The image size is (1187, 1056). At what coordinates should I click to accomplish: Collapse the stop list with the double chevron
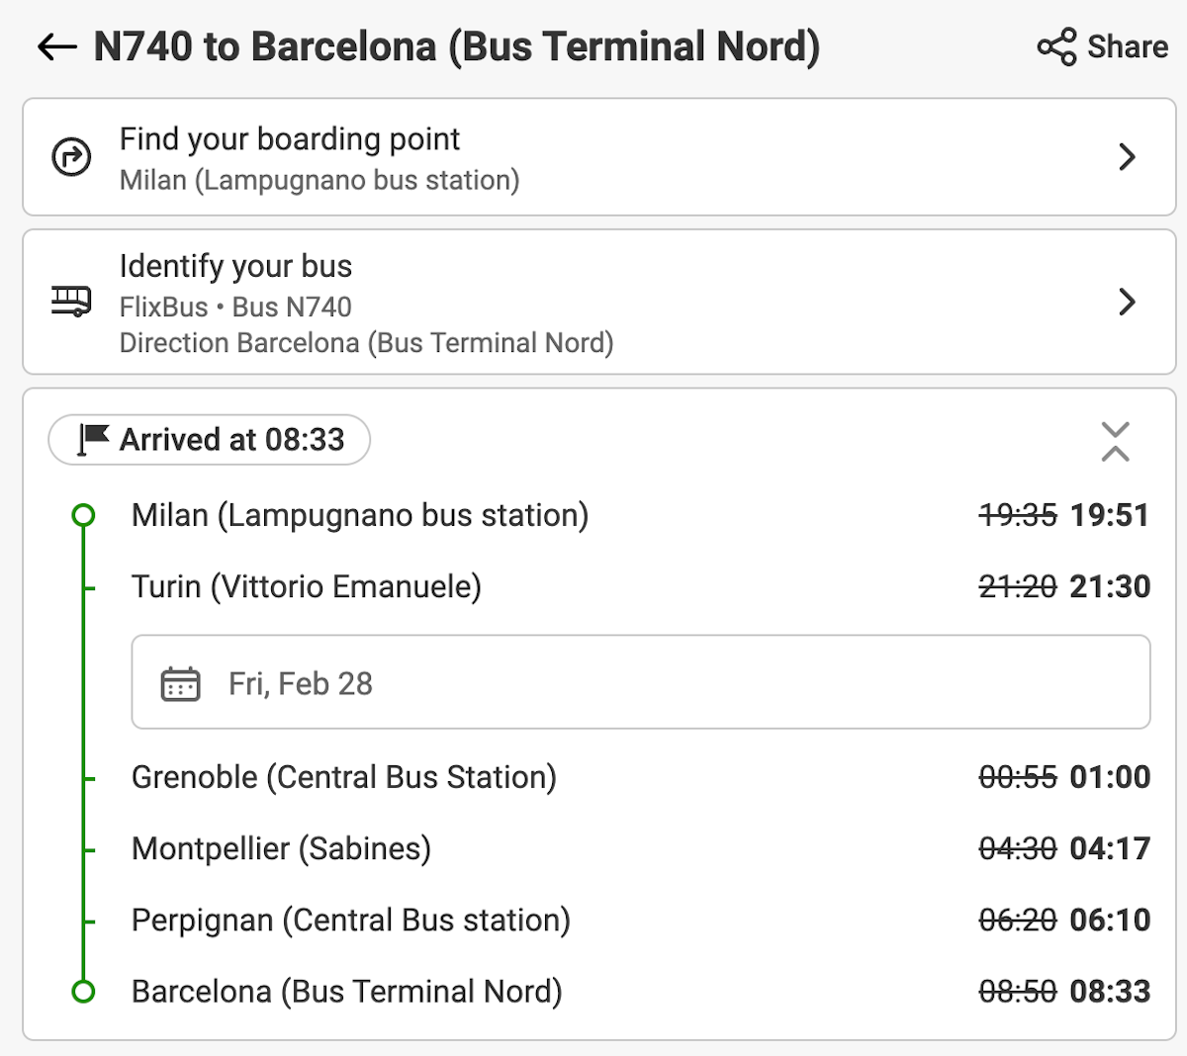click(x=1115, y=441)
